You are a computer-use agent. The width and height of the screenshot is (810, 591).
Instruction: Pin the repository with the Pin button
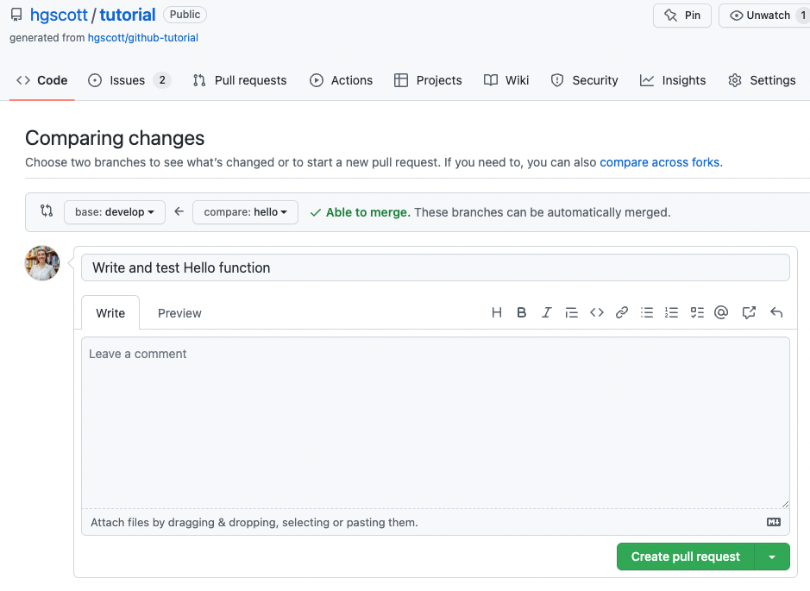[x=681, y=16]
